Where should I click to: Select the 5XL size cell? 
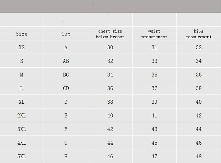pos(22,156)
